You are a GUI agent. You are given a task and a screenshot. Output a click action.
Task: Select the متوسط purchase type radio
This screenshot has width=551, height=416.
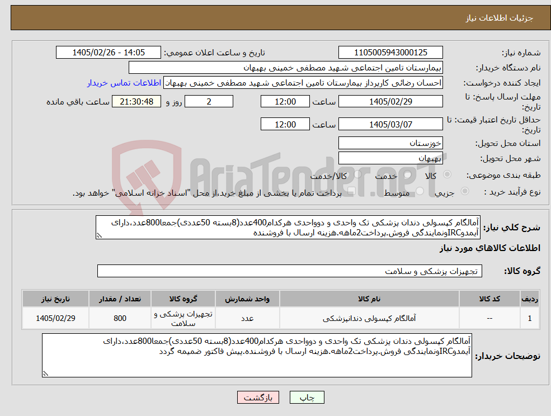click(420, 191)
